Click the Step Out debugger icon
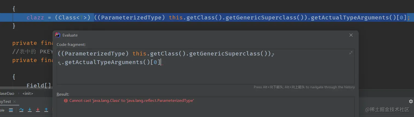Image resolution: width=414 pixels, height=117 pixels. click(x=46, y=110)
